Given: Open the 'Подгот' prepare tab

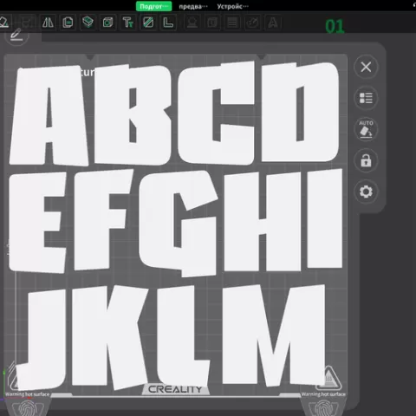Looking at the screenshot, I should [x=153, y=6].
